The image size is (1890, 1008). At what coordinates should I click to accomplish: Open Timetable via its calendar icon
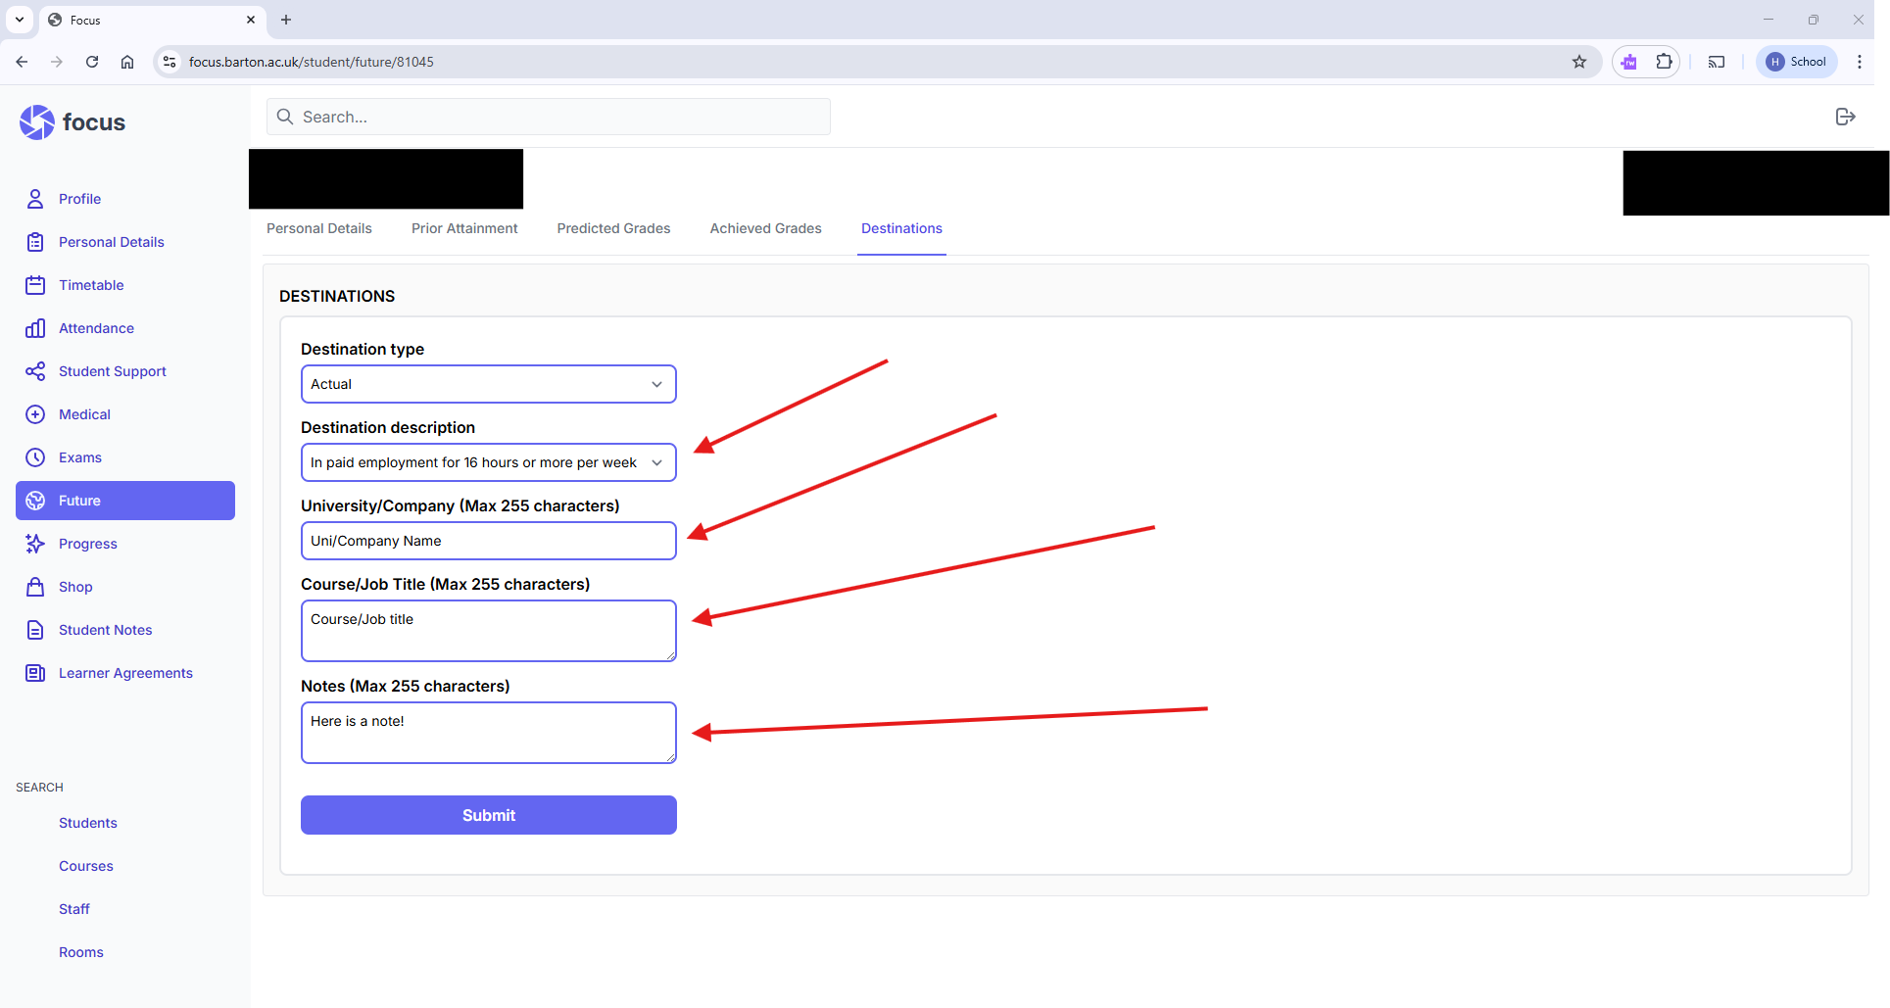click(35, 285)
